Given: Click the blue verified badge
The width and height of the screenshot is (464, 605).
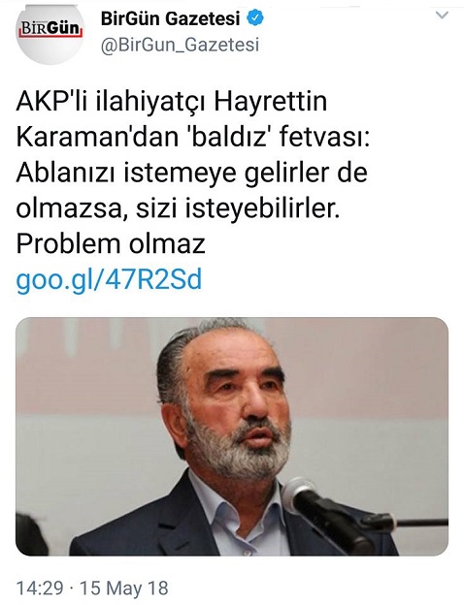Looking at the screenshot, I should click(x=255, y=18).
